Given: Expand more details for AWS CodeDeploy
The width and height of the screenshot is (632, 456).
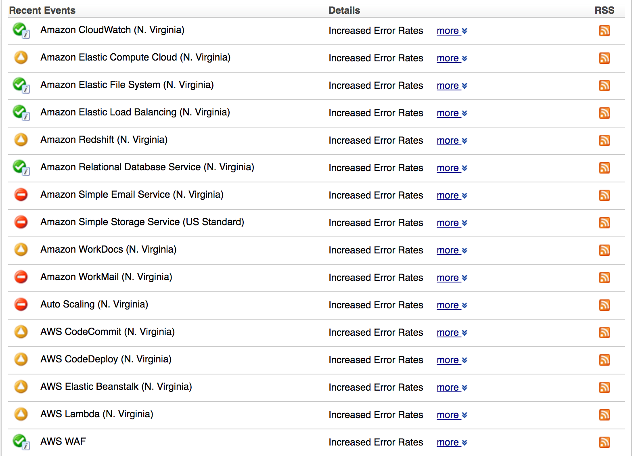Looking at the screenshot, I should coord(452,360).
